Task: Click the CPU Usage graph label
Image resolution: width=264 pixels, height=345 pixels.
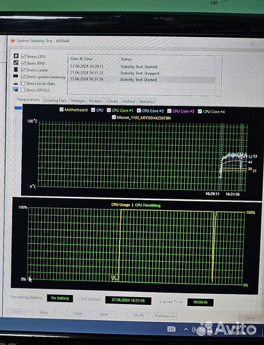Action: click(x=121, y=204)
